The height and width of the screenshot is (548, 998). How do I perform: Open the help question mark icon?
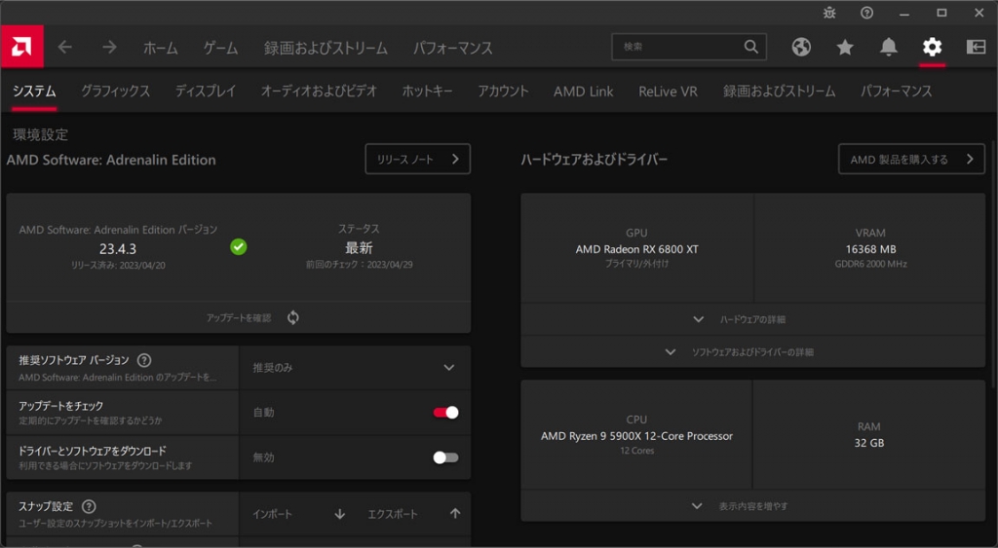pyautogui.click(x=866, y=13)
